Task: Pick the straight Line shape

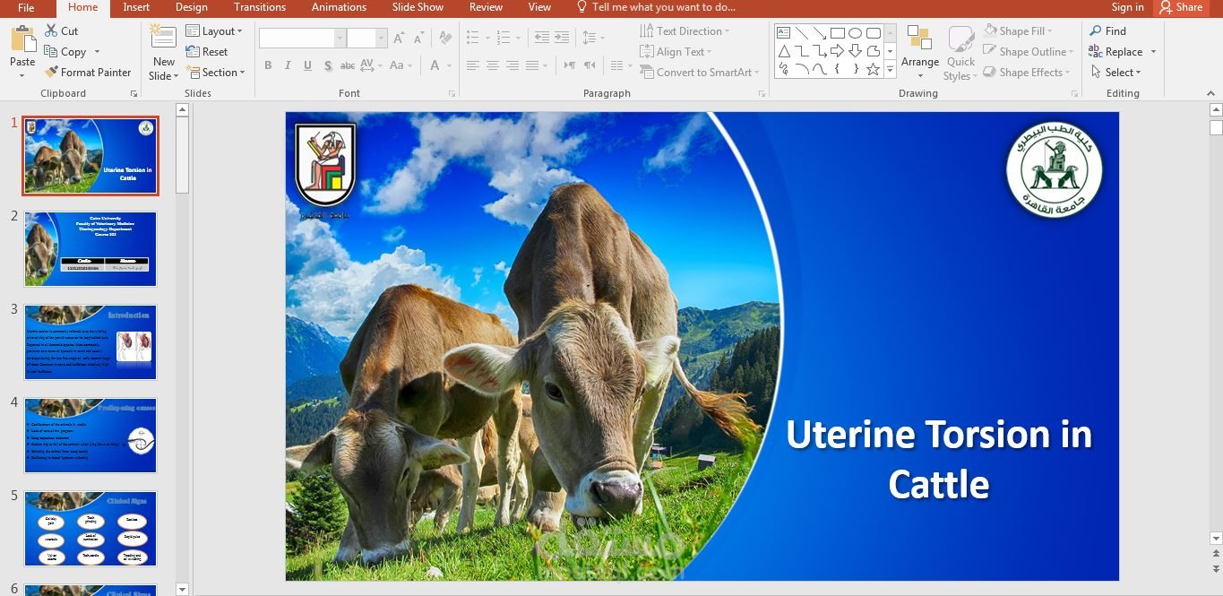Action: [x=802, y=32]
